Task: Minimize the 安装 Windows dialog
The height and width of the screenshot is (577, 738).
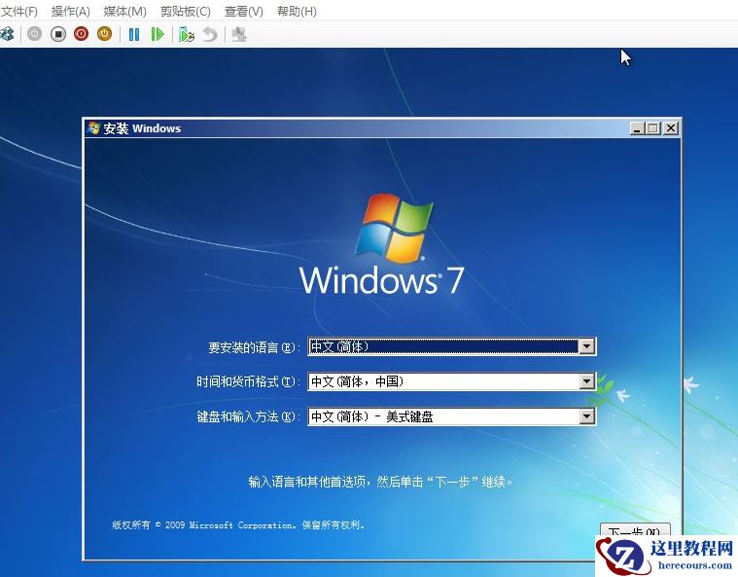Action: [x=637, y=128]
